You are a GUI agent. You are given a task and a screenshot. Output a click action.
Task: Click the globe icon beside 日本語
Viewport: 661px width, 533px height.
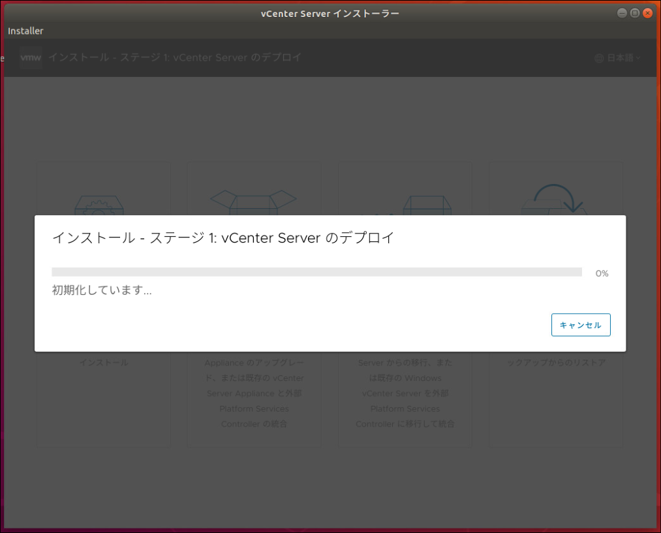tap(599, 58)
